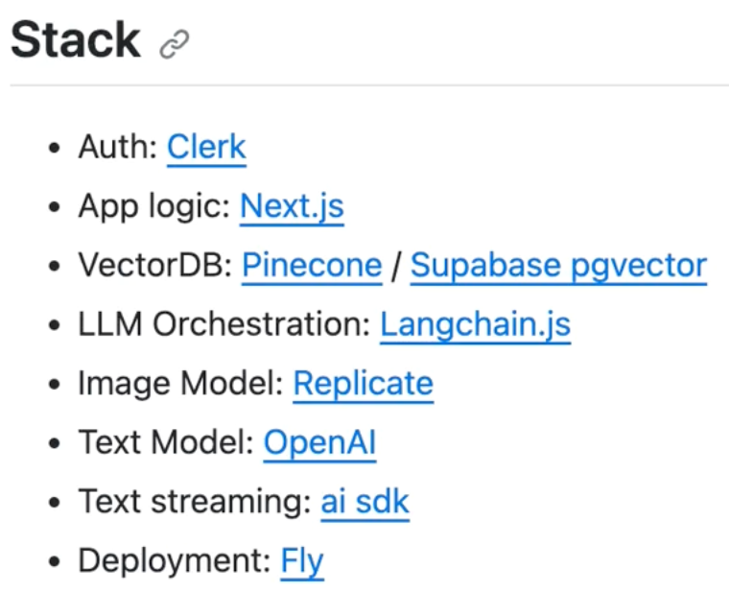Click the slash between Pinecone and Supabase
729x592 pixels.
[396, 266]
